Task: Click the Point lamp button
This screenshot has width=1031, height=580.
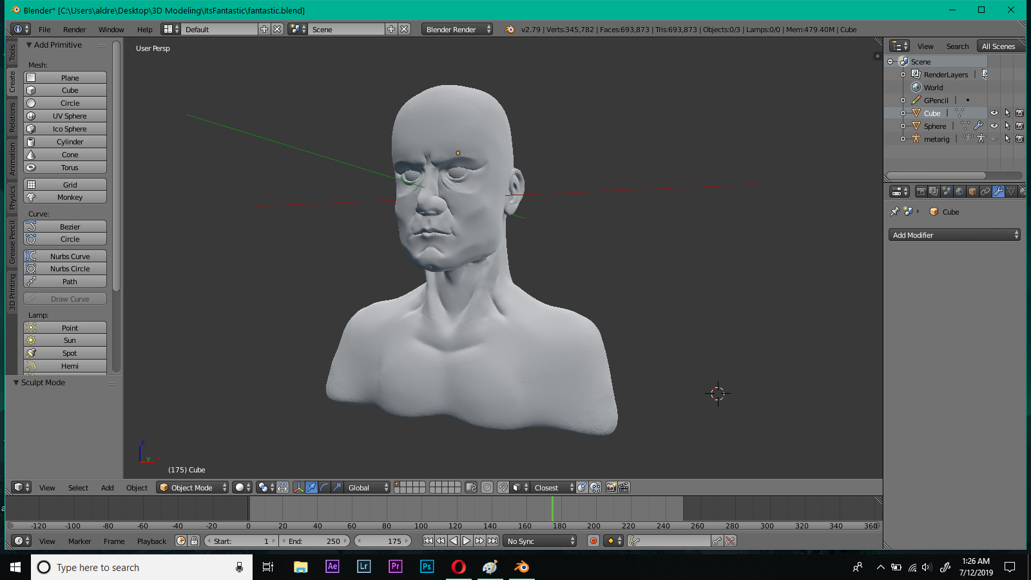Action: point(65,327)
